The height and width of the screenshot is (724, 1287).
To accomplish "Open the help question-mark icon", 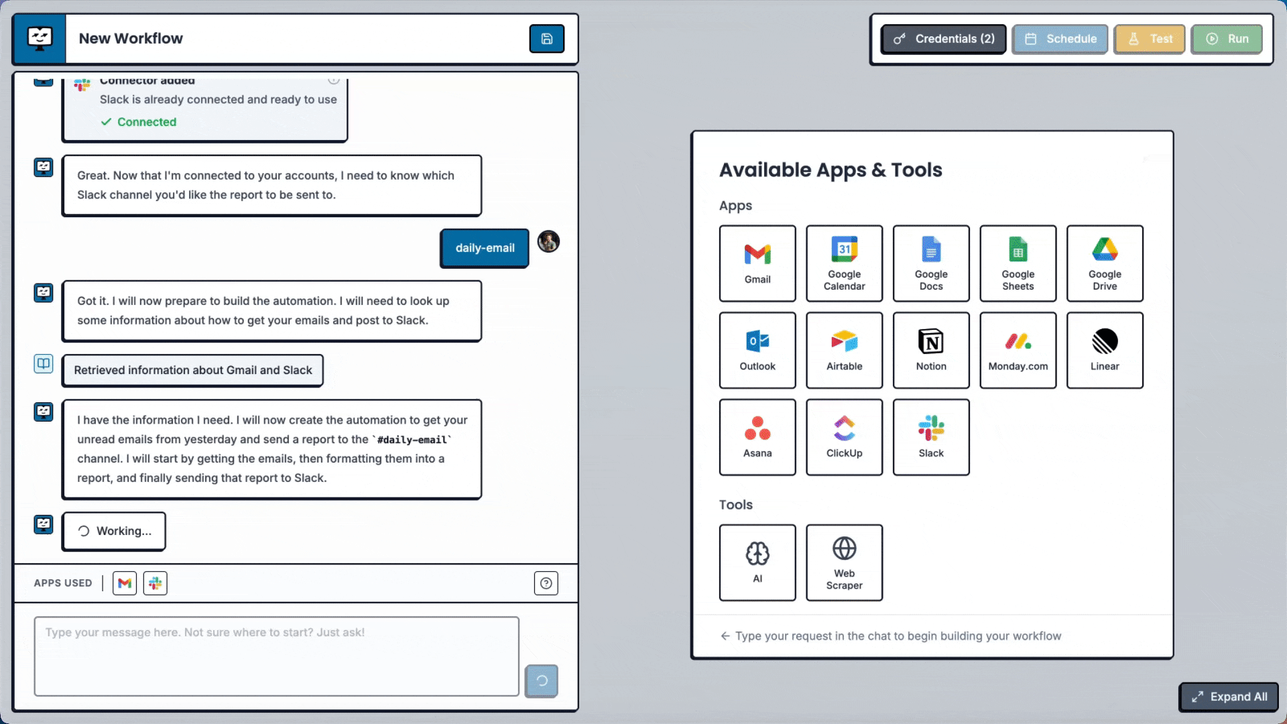I will click(x=546, y=583).
